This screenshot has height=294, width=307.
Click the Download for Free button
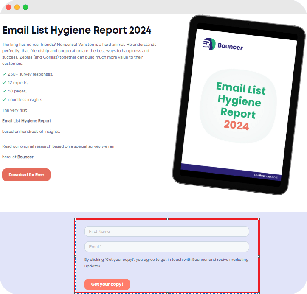coord(26,175)
